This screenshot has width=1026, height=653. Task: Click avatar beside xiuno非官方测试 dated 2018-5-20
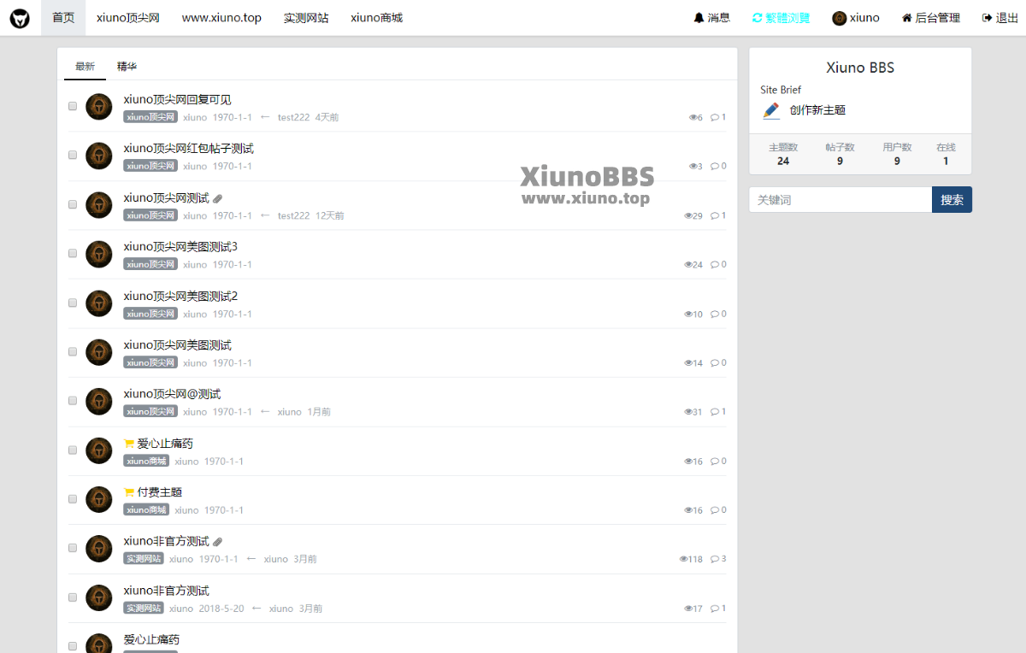(99, 597)
